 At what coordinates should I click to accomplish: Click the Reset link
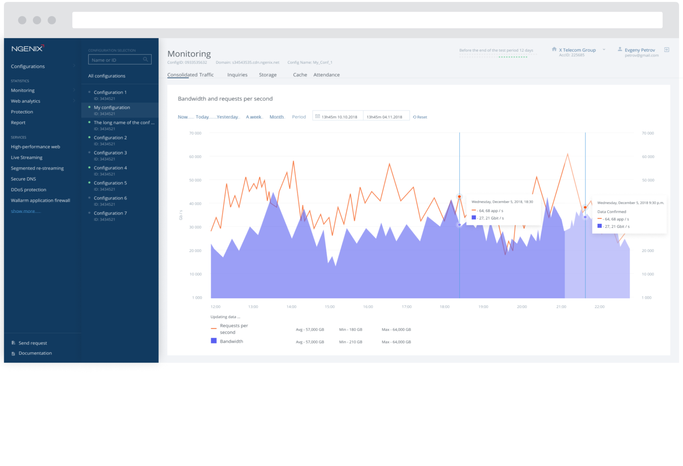422,117
